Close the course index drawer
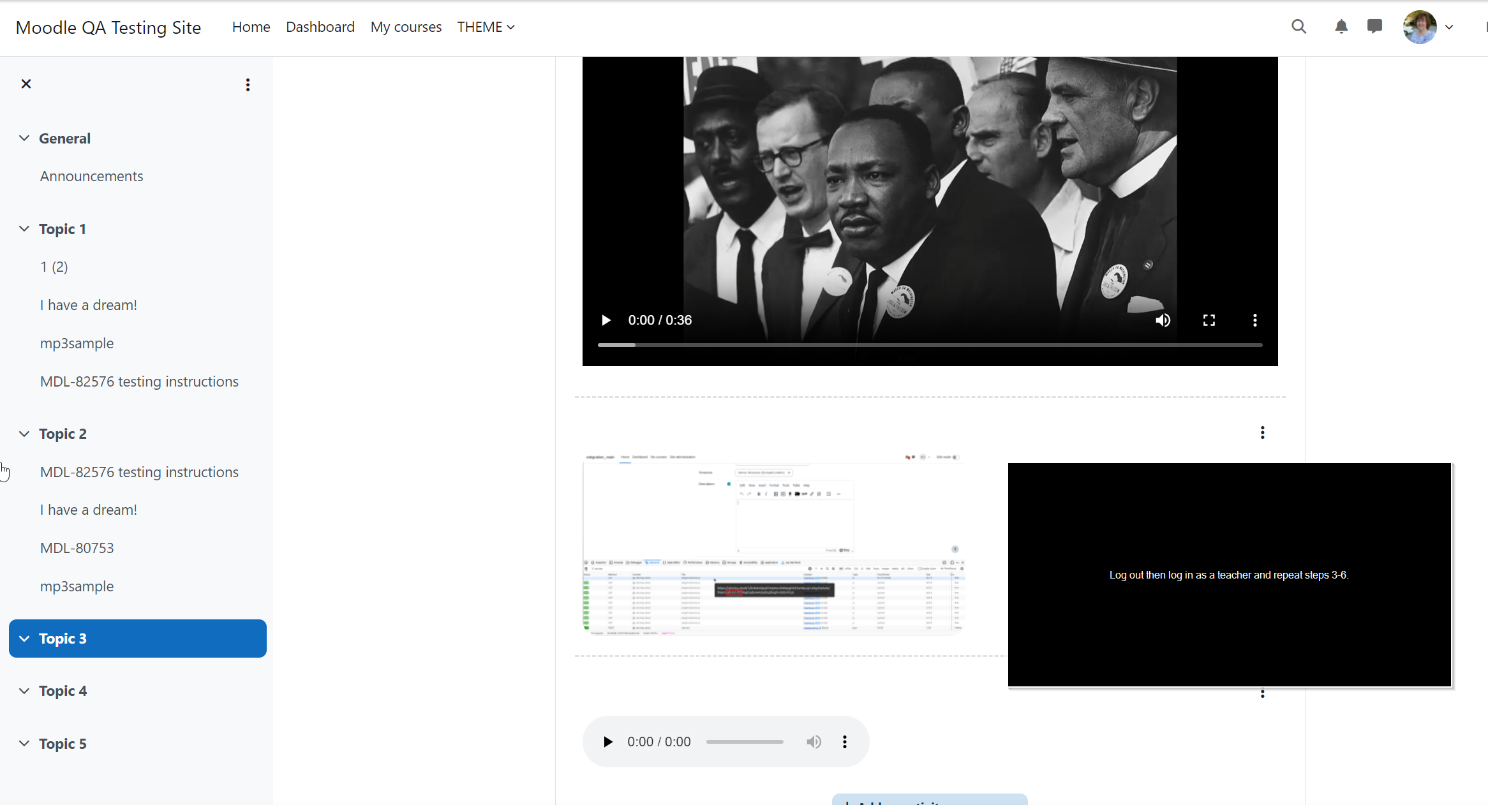Image resolution: width=1488 pixels, height=805 pixels. [26, 84]
